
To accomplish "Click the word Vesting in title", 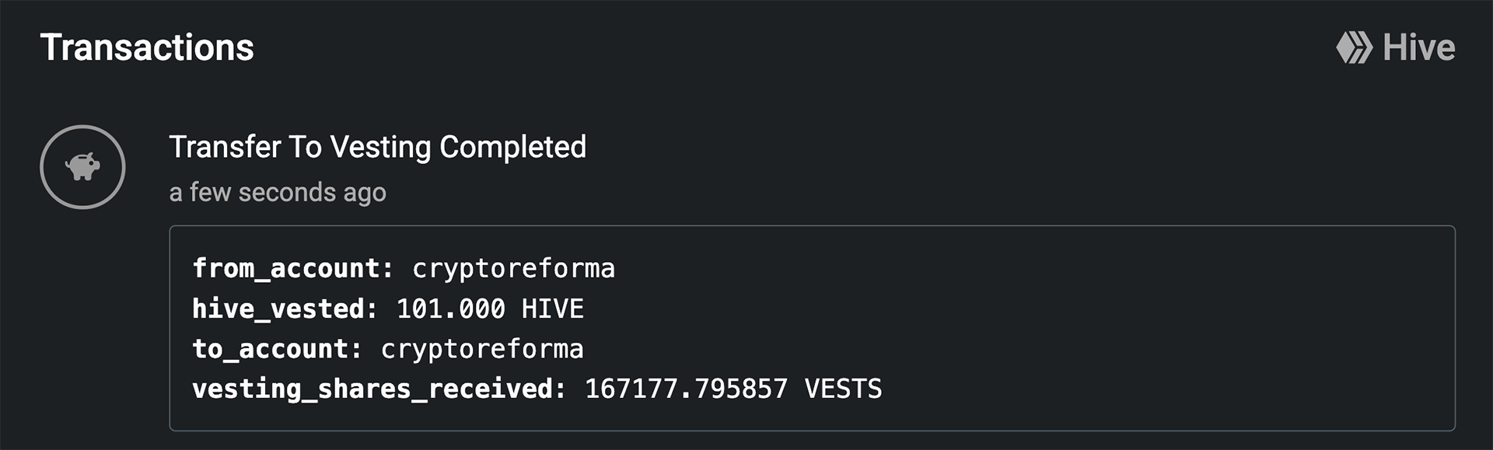I will click(x=380, y=147).
